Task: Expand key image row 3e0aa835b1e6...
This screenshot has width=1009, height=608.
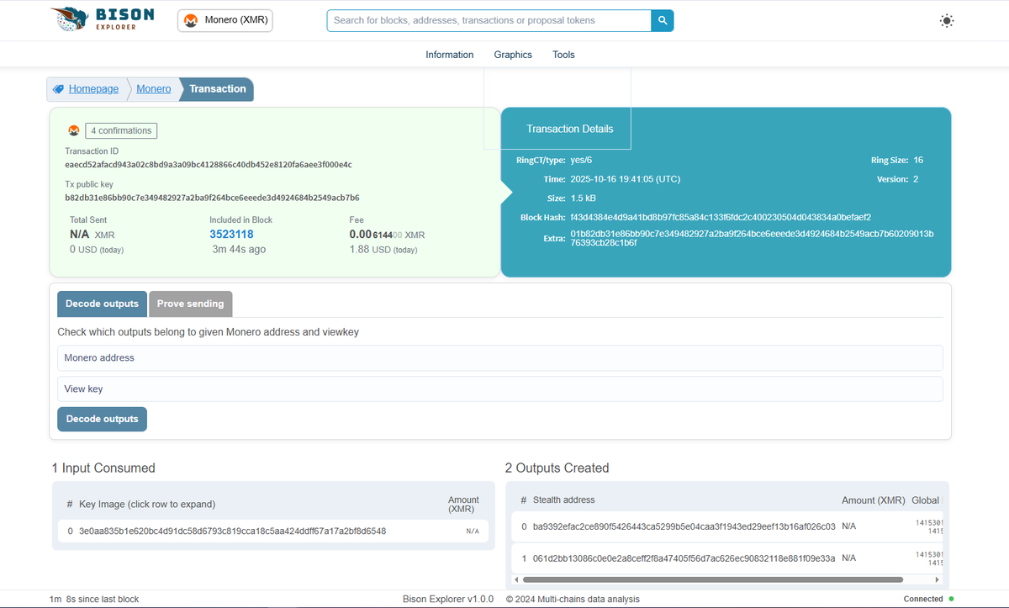Action: pyautogui.click(x=273, y=531)
